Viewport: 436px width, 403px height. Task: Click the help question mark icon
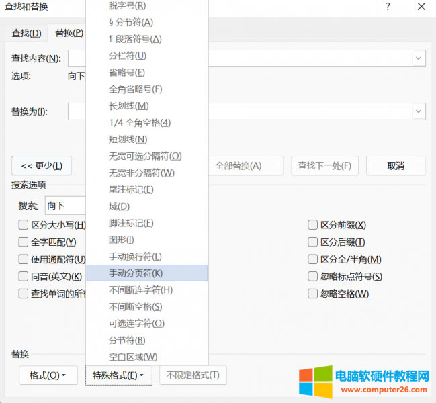388,7
